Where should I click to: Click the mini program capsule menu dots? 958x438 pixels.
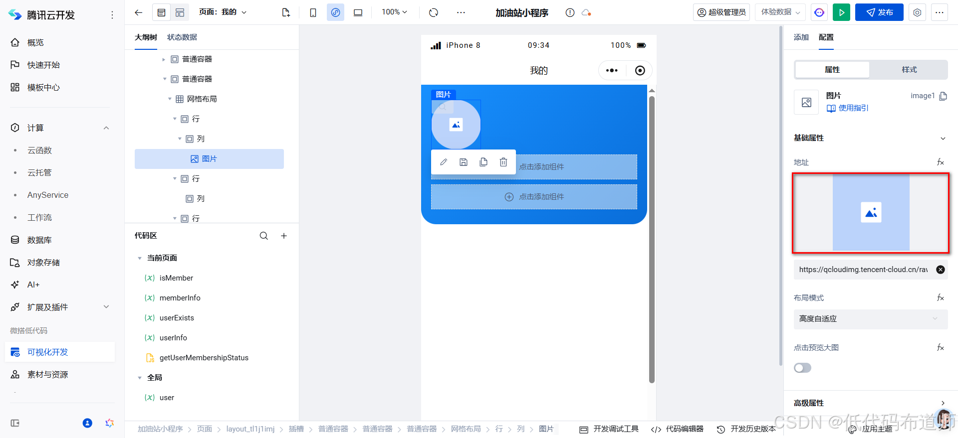coord(612,70)
